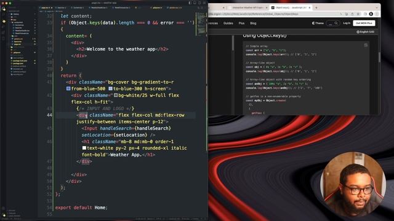Click the to-blue-300 color swatch
394x221 pixels.
(x=110, y=88)
